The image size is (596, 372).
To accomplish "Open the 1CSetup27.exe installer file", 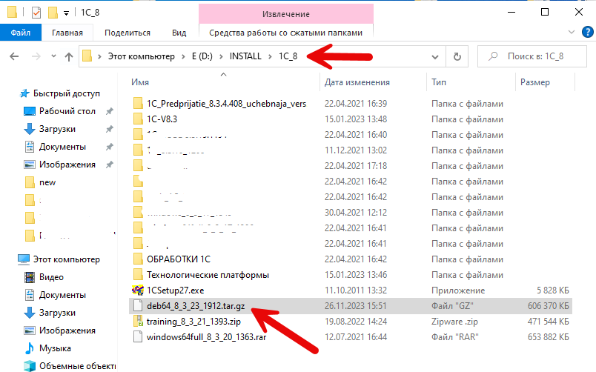I will [x=176, y=290].
